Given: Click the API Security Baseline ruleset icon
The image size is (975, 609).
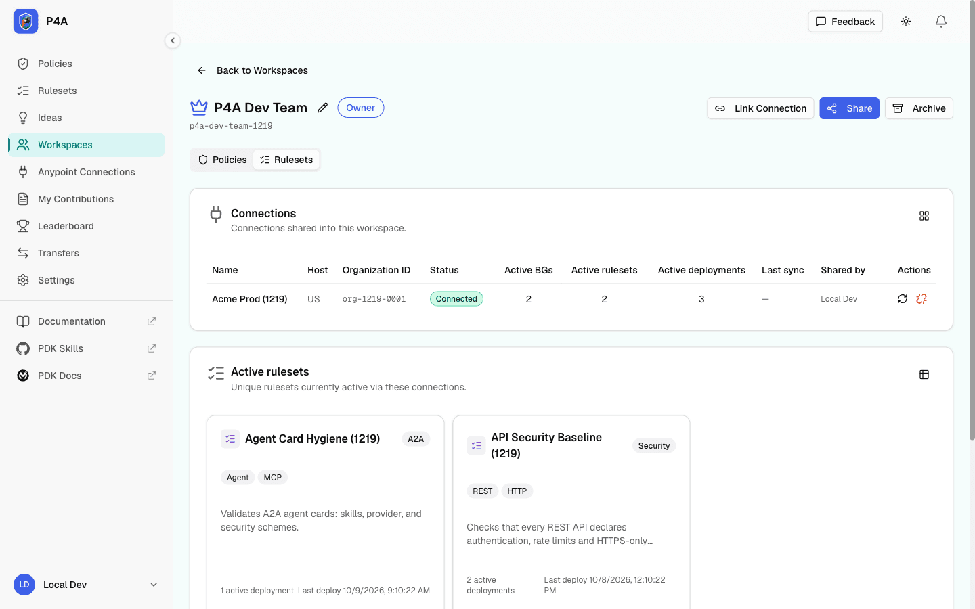Looking at the screenshot, I should coord(476,446).
